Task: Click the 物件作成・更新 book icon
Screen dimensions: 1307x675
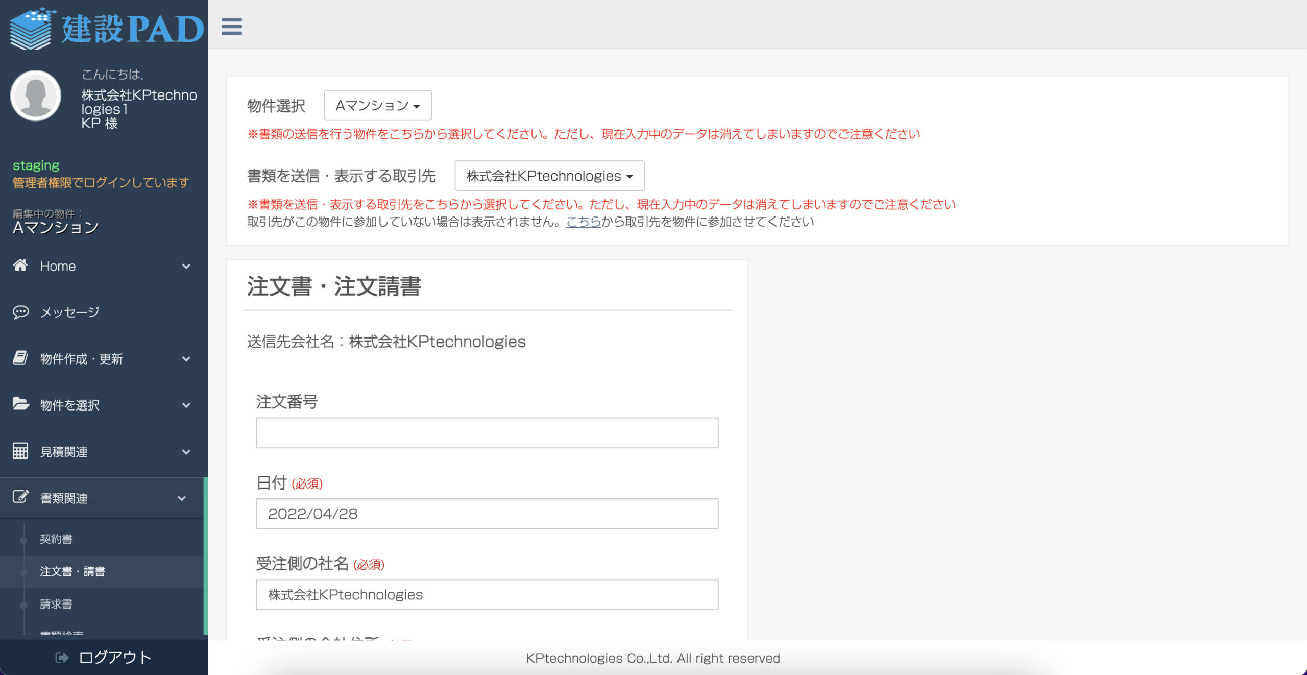Action: [x=20, y=358]
